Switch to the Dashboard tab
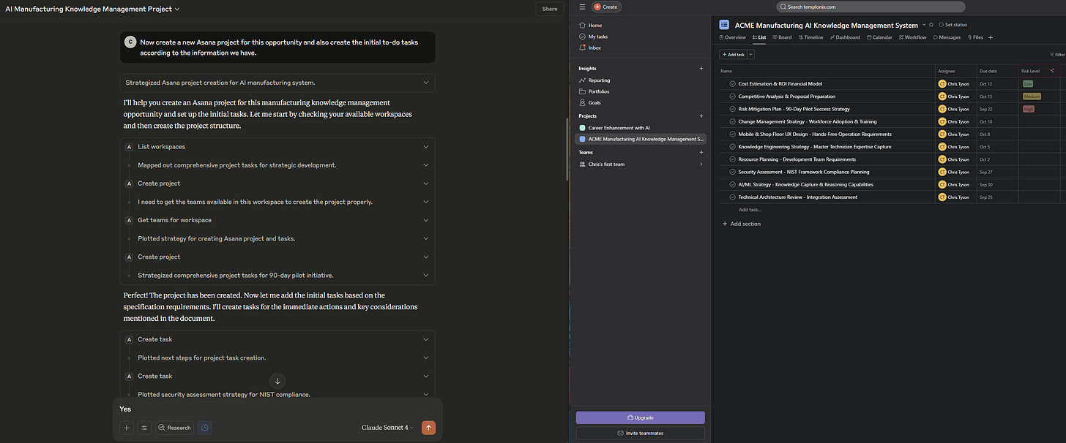 click(845, 37)
